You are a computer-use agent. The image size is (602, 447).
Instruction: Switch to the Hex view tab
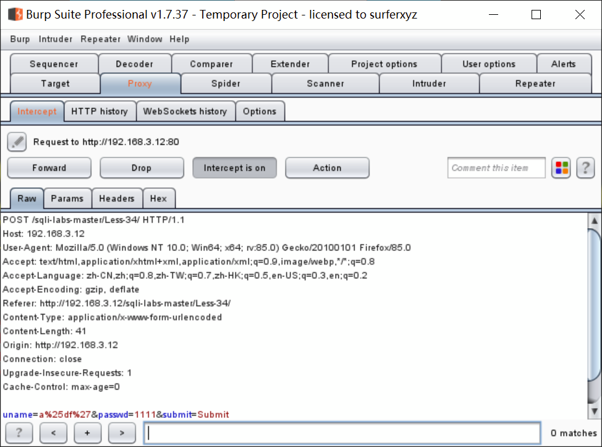pos(159,198)
